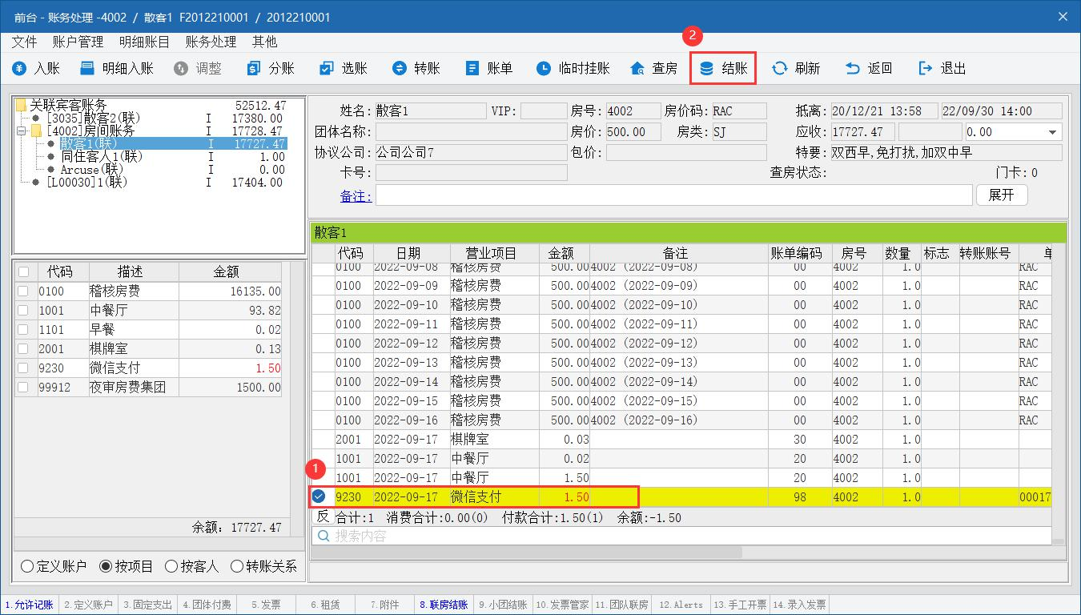The height and width of the screenshot is (615, 1081).
Task: Open the 明细账目 menu
Action: pos(144,42)
